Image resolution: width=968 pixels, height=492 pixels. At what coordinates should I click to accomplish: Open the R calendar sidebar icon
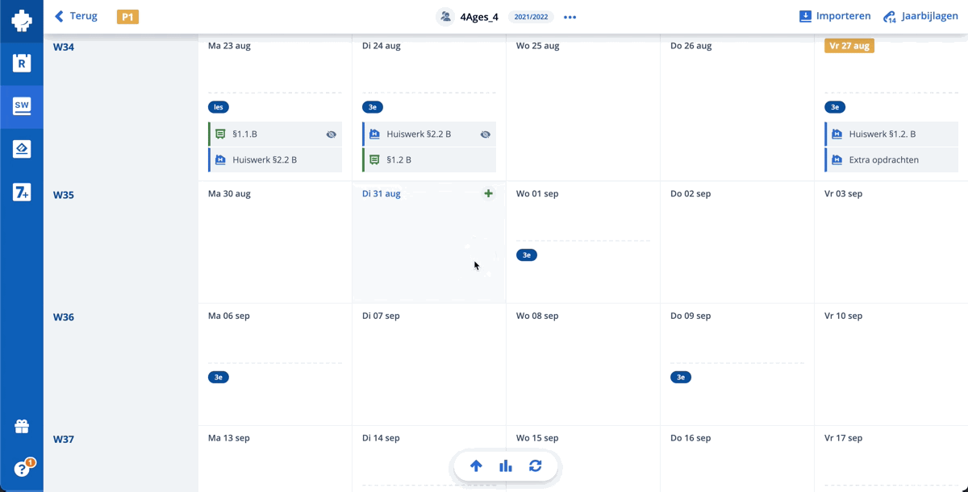click(22, 63)
